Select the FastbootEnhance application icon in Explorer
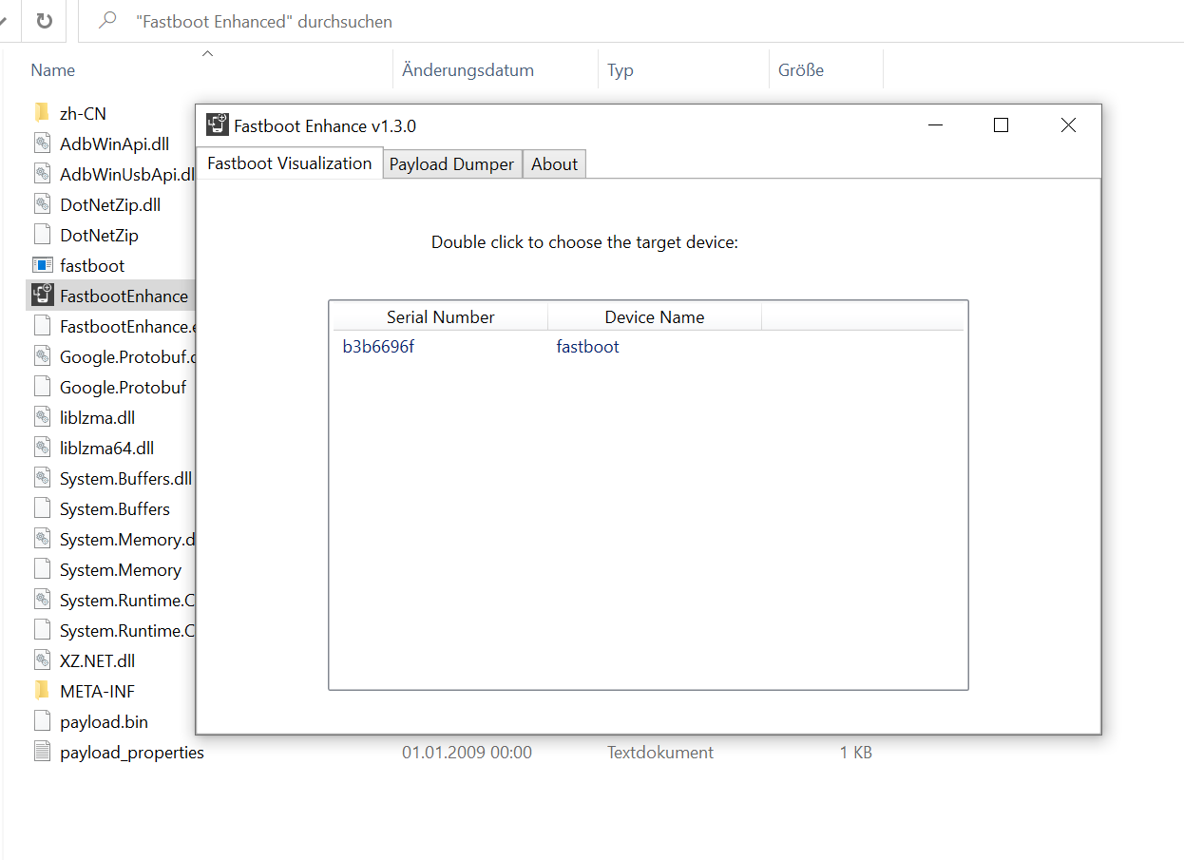 coord(42,296)
